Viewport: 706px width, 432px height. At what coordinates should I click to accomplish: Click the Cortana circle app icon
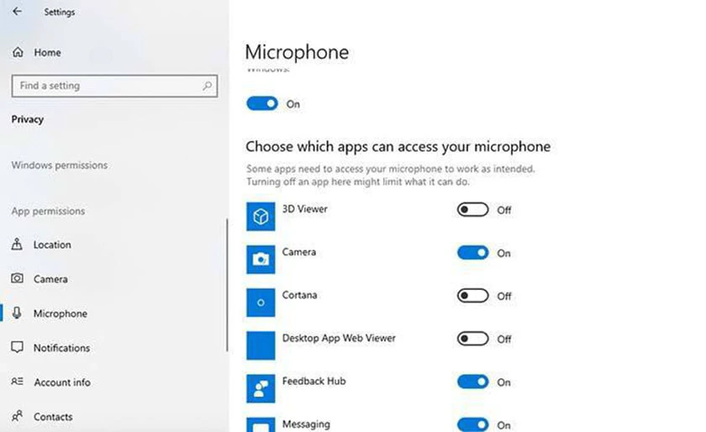tap(261, 303)
